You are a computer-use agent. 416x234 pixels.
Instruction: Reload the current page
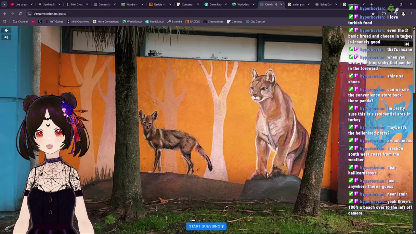tap(20, 14)
